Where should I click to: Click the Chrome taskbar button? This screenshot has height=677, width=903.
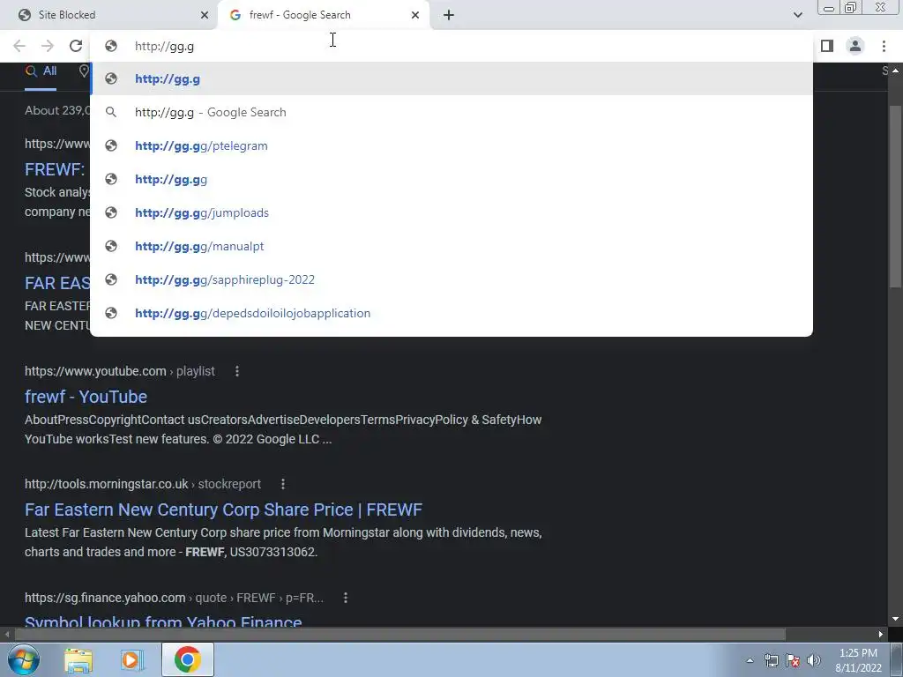click(x=188, y=659)
